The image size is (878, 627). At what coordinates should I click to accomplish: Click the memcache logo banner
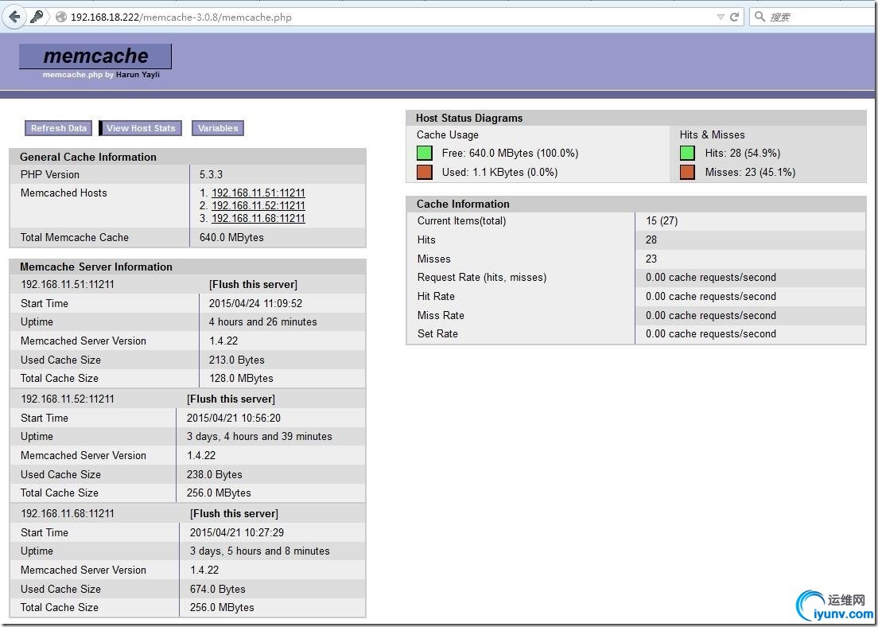pos(95,56)
